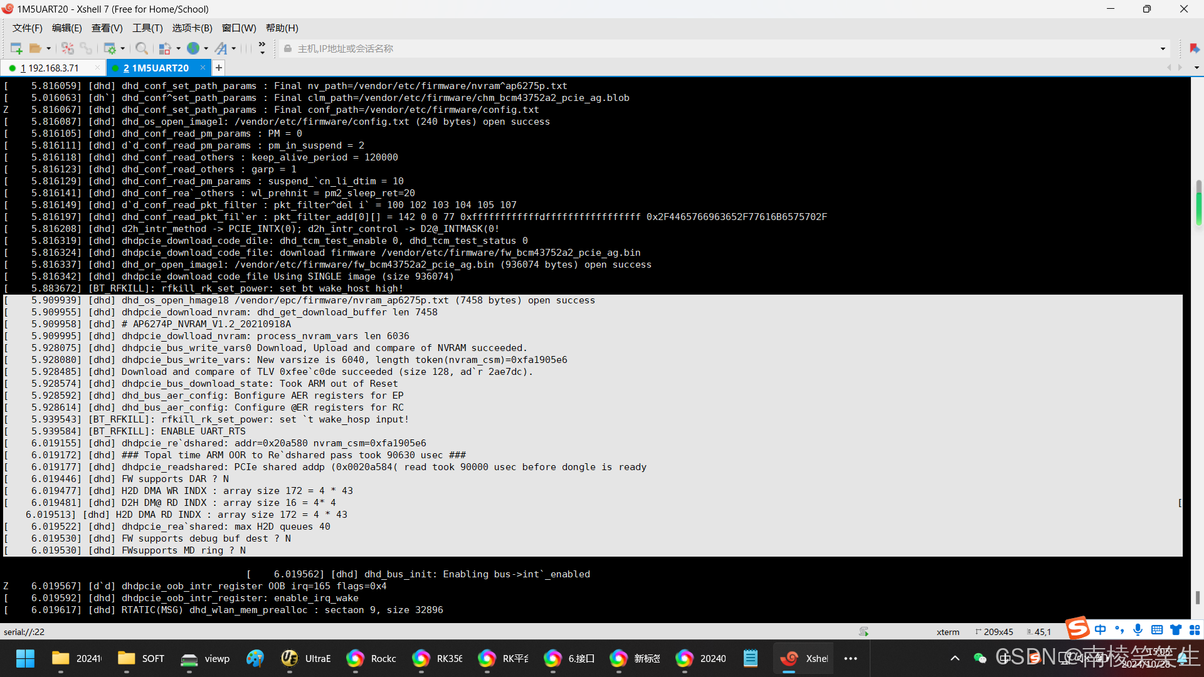The width and height of the screenshot is (1204, 677).
Task: Close the 1M5UART20 tab
Action: coord(203,67)
